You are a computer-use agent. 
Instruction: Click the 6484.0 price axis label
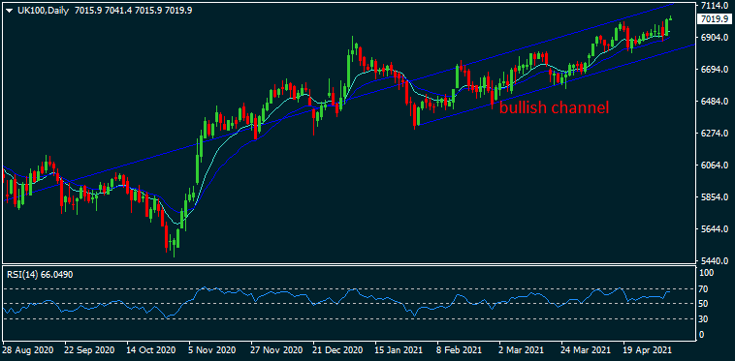click(714, 101)
